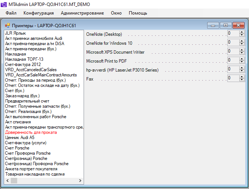
Task: Decrease the hp-avverdi LaserJet spinner value
Action: click(x=242, y=71)
